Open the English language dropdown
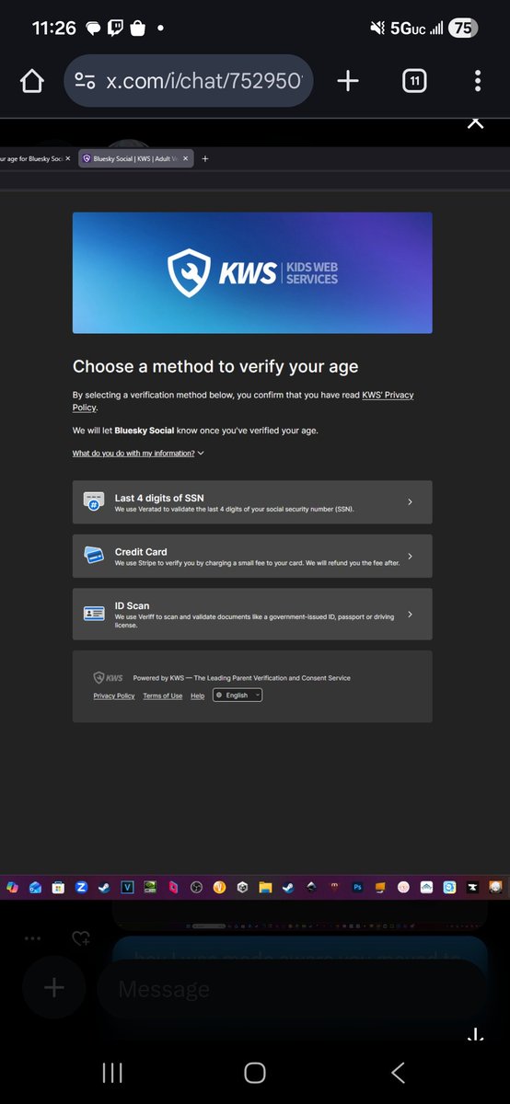Image resolution: width=510 pixels, height=1104 pixels. pos(238,696)
